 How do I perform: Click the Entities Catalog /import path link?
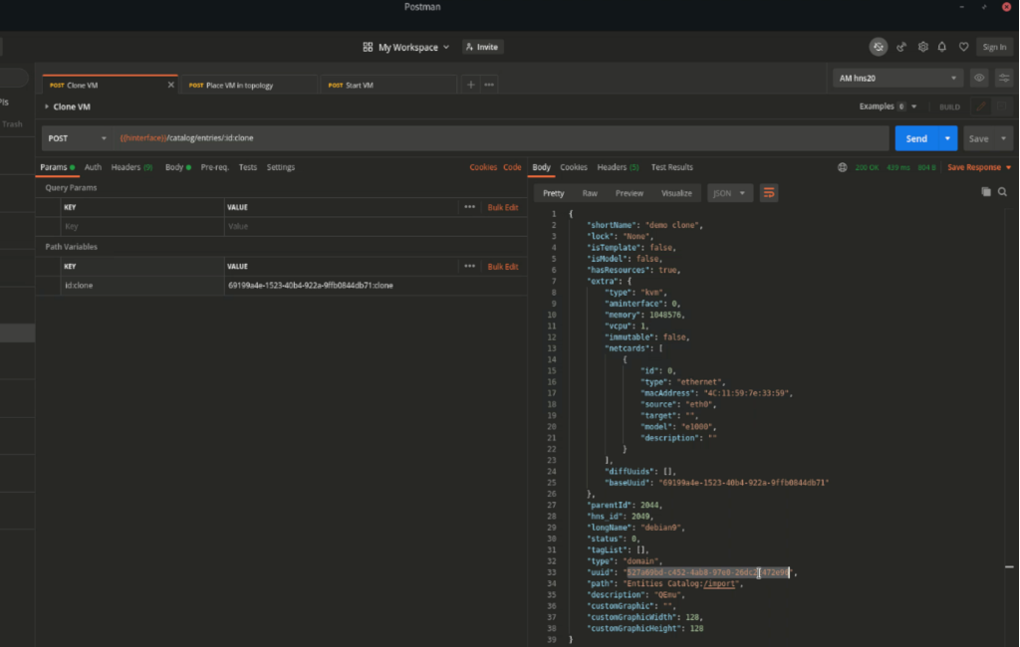click(x=719, y=583)
